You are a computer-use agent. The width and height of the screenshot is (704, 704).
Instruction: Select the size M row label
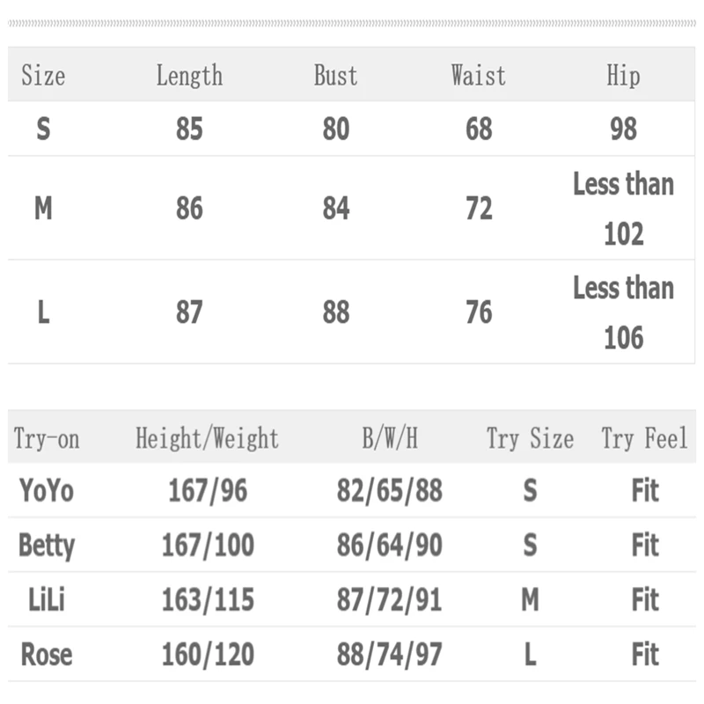[43, 209]
